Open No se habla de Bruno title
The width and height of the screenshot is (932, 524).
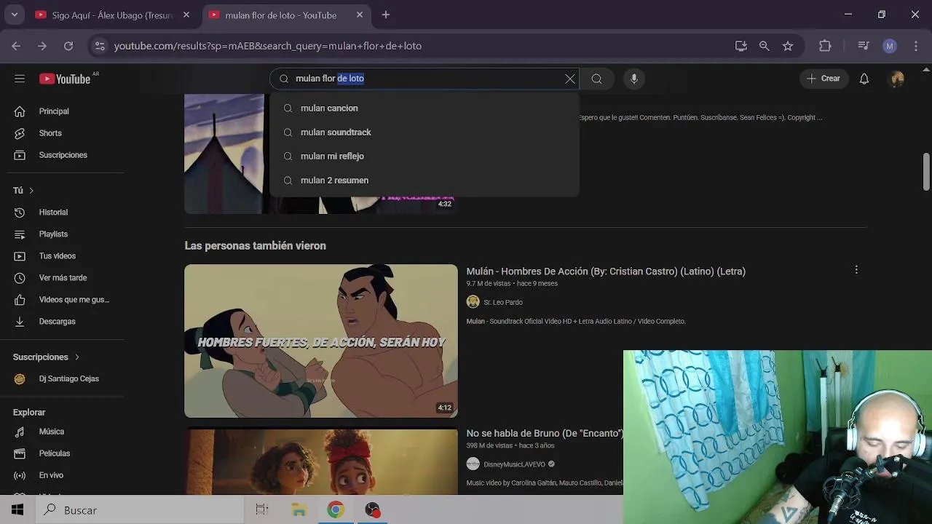(x=545, y=434)
